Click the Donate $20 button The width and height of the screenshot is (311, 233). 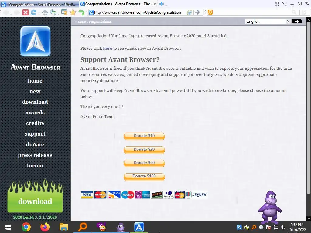tap(144, 150)
